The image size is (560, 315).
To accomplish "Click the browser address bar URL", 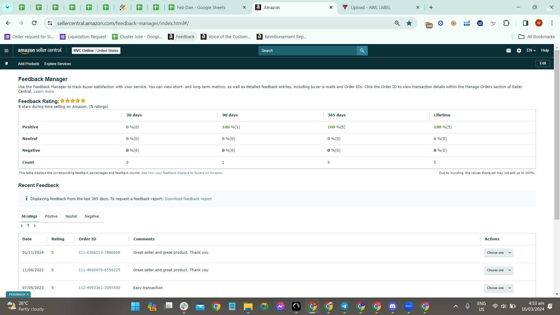I will coord(123,23).
